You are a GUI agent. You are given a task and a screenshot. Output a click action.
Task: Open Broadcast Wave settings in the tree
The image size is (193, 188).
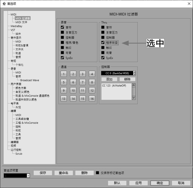30,80
